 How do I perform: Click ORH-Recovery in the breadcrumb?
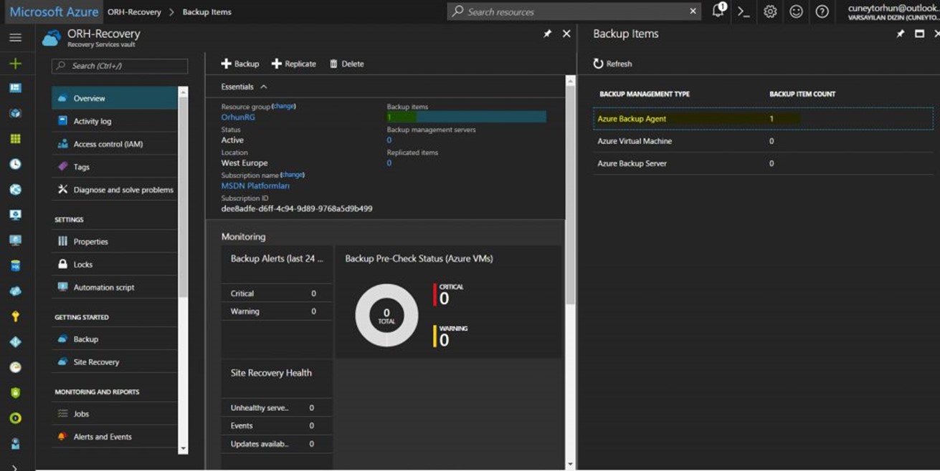(x=134, y=12)
